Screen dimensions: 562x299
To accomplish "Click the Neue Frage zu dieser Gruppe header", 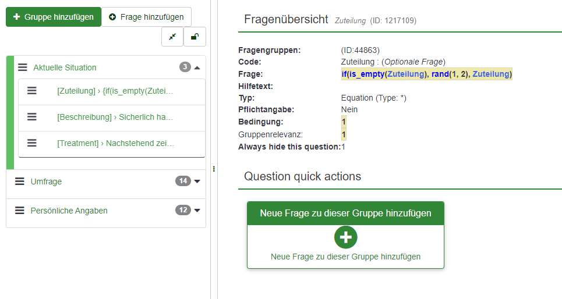I will click(345, 213).
